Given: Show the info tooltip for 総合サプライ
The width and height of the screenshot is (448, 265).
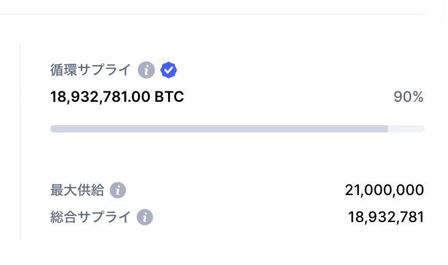Looking at the screenshot, I should coord(145,217).
